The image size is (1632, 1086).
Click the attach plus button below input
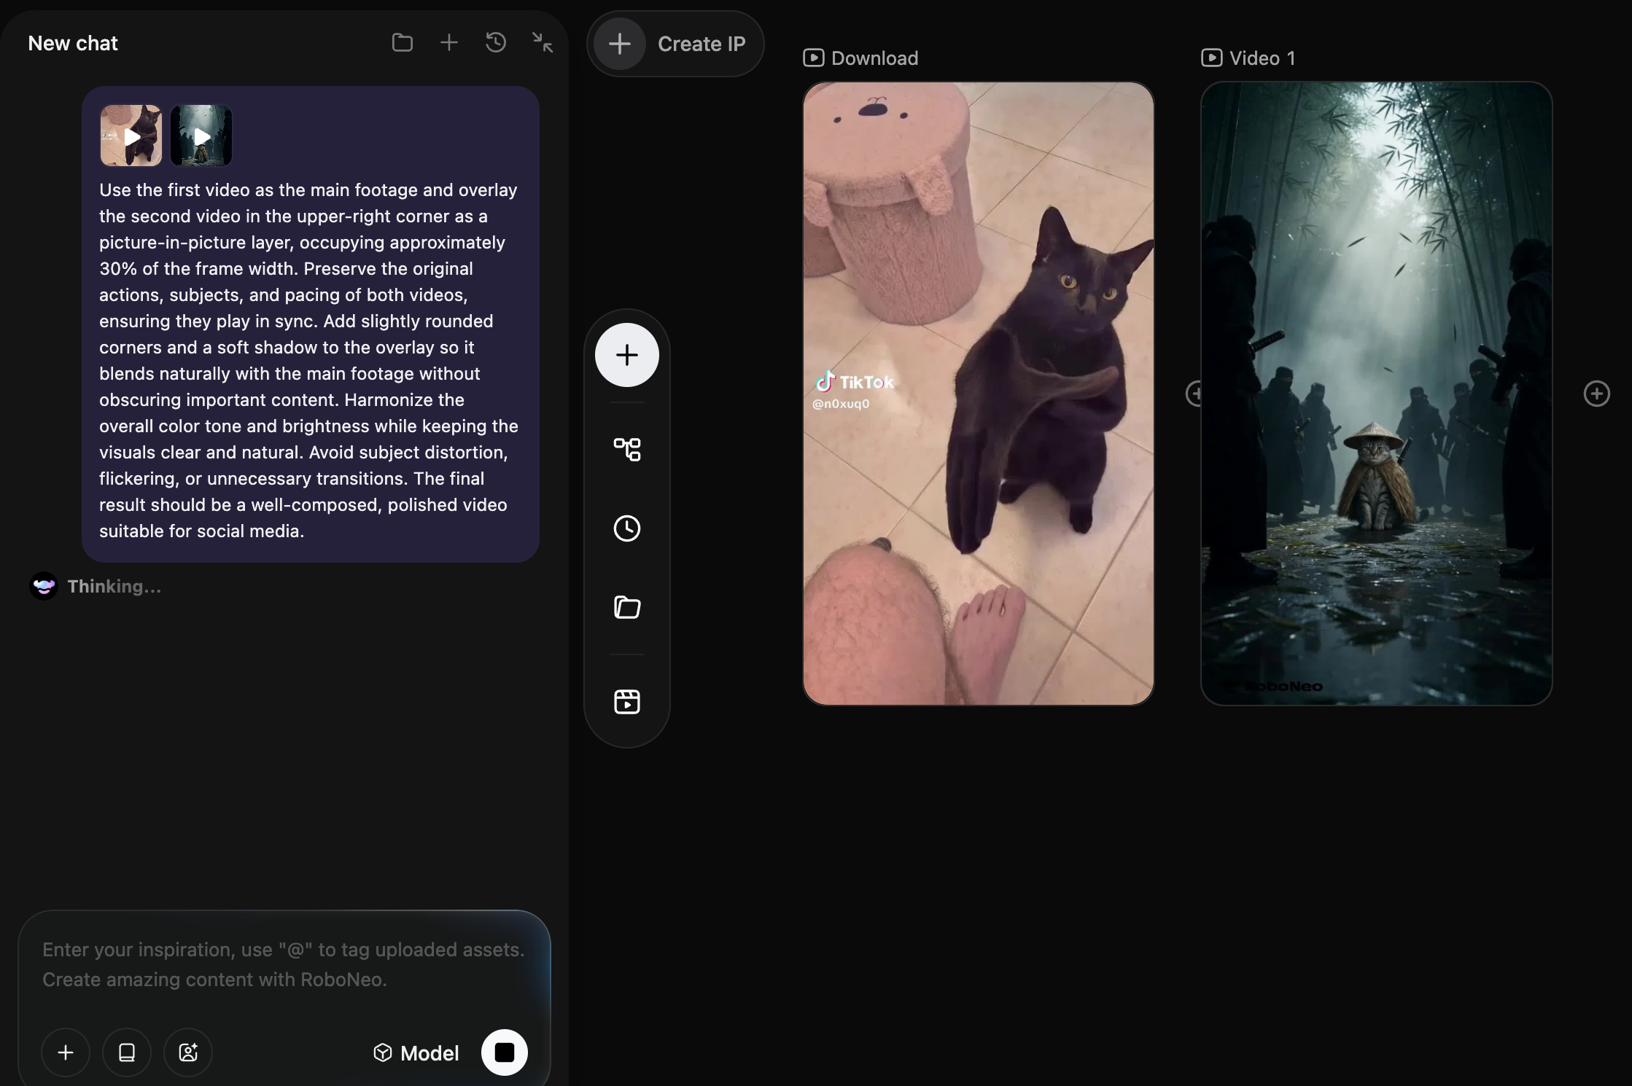coord(66,1052)
